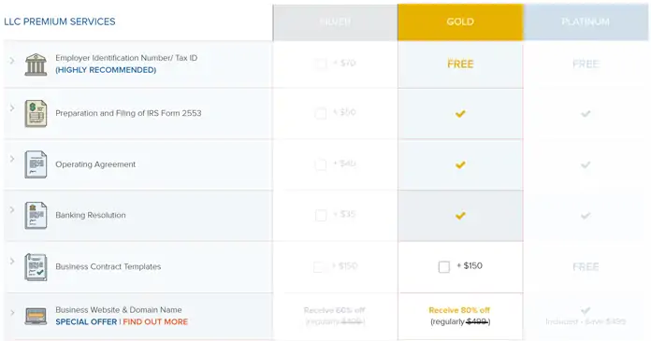The height and width of the screenshot is (341, 651).
Task: Select the GOLD package column header
Action: [460, 22]
